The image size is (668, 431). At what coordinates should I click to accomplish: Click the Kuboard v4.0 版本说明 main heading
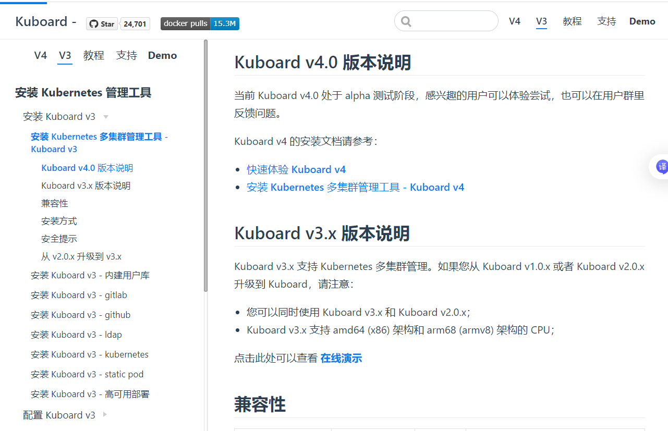pyautogui.click(x=323, y=62)
